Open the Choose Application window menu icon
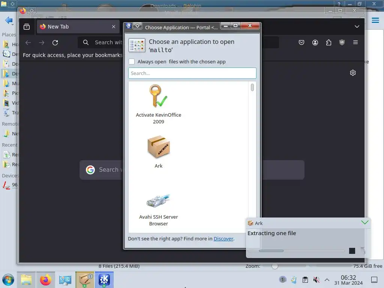 pos(129,26)
